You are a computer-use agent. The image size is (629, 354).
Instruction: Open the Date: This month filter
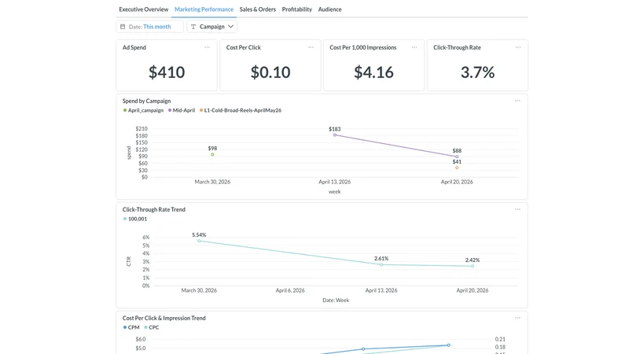pos(149,27)
